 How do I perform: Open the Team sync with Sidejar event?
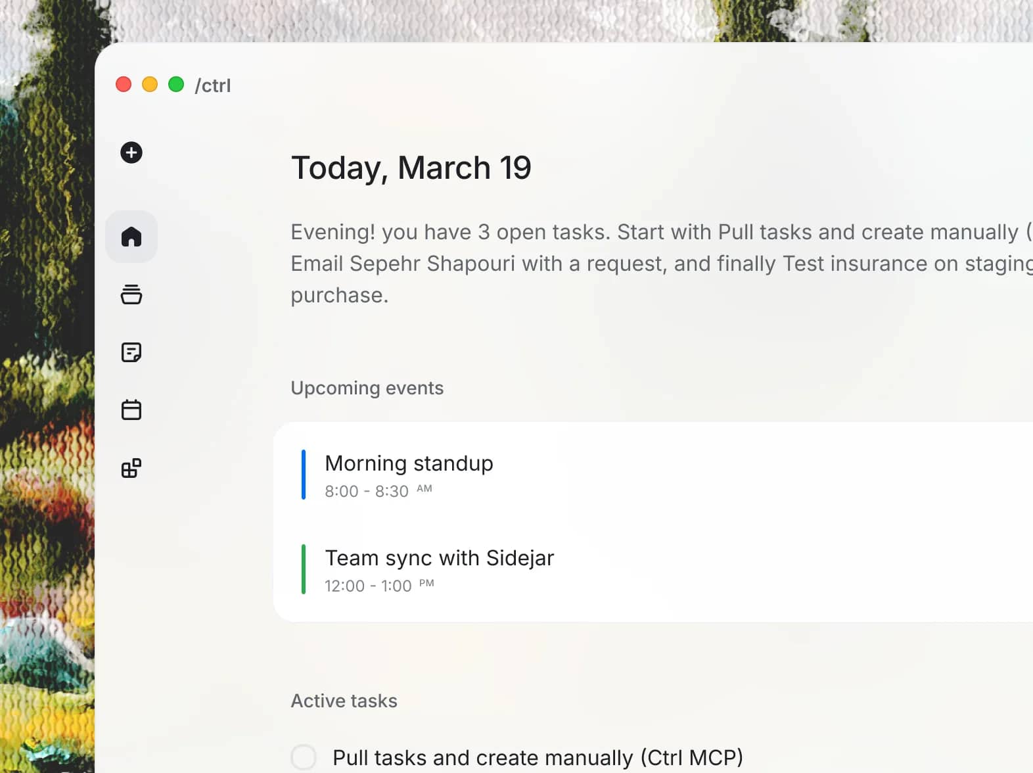654,569
